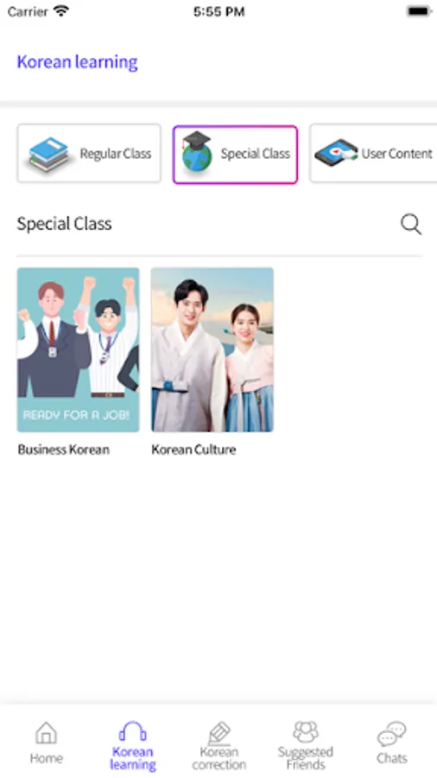Switch to User Content category
Image resolution: width=437 pixels, height=778 pixels.
[373, 153]
